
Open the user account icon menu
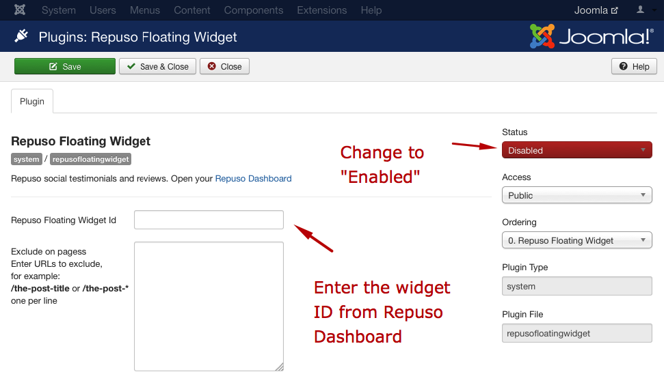click(640, 10)
